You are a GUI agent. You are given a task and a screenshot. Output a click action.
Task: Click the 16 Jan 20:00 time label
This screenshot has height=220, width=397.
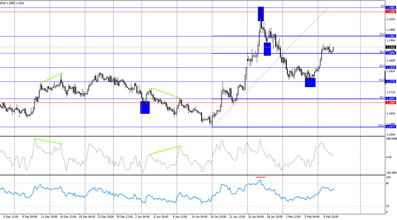pyautogui.click(x=218, y=217)
